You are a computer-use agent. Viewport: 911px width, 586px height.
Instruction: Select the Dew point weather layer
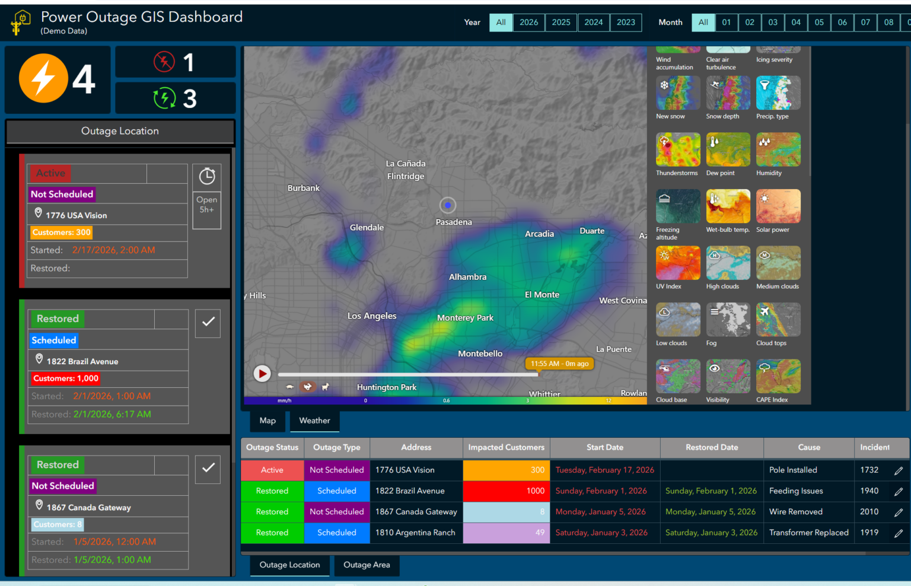728,149
